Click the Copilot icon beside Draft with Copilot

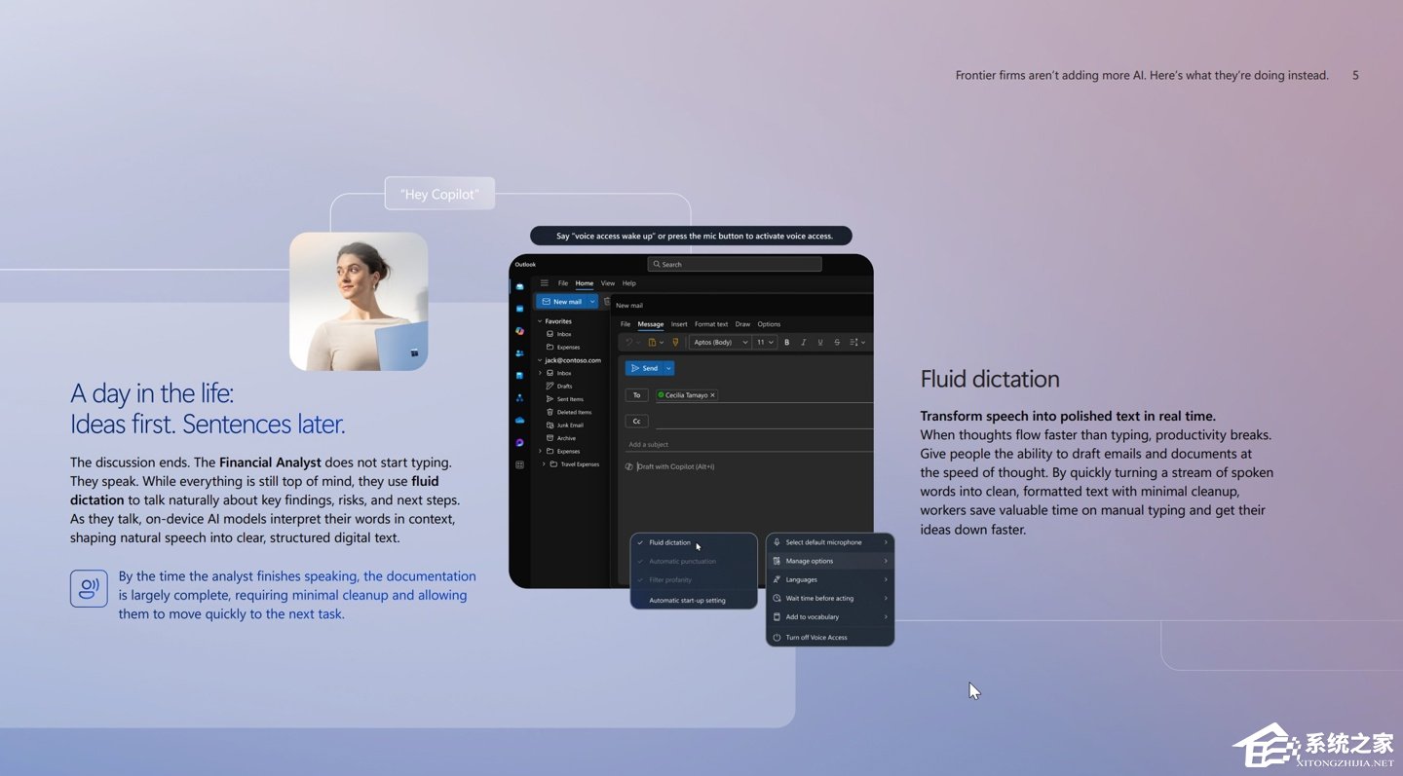coord(629,466)
